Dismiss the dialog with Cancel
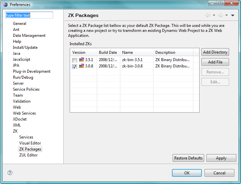Screen dimensions: 241x184 point(219,173)
